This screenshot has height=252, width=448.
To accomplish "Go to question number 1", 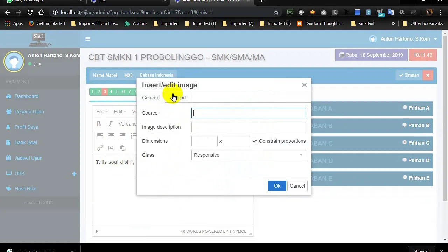I will coord(92,92).
